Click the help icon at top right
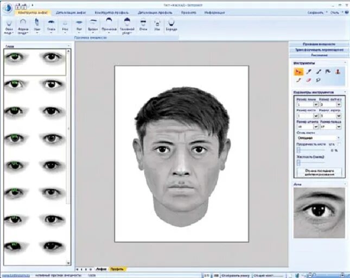 (x=346, y=12)
